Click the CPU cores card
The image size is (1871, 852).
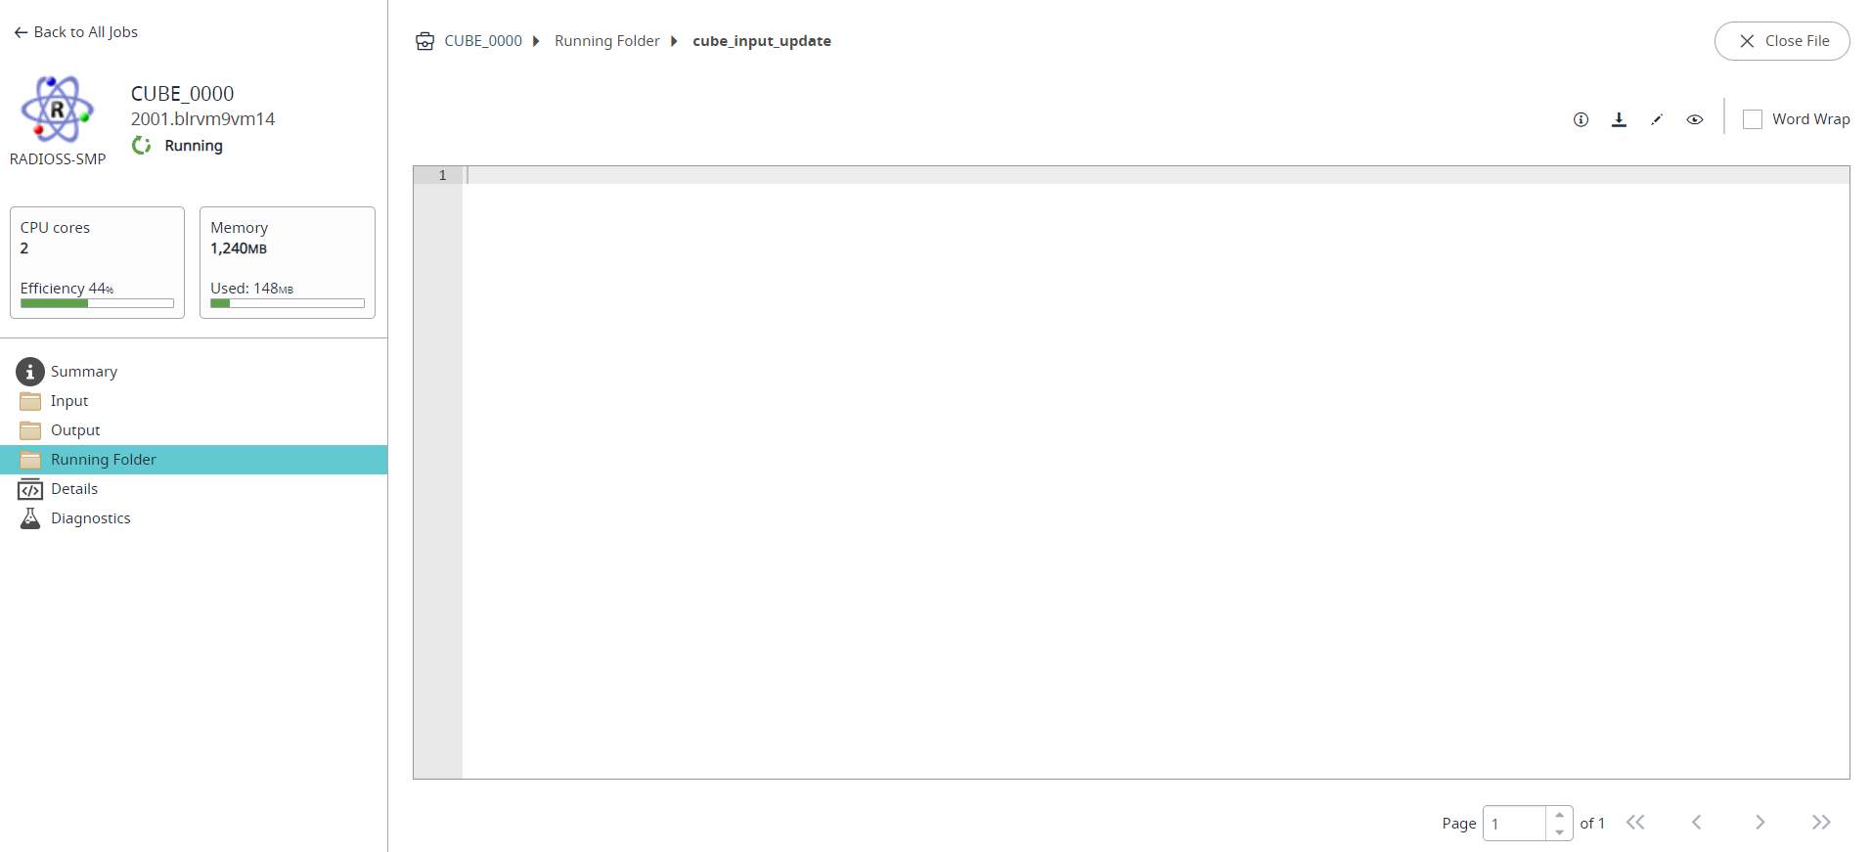[97, 262]
